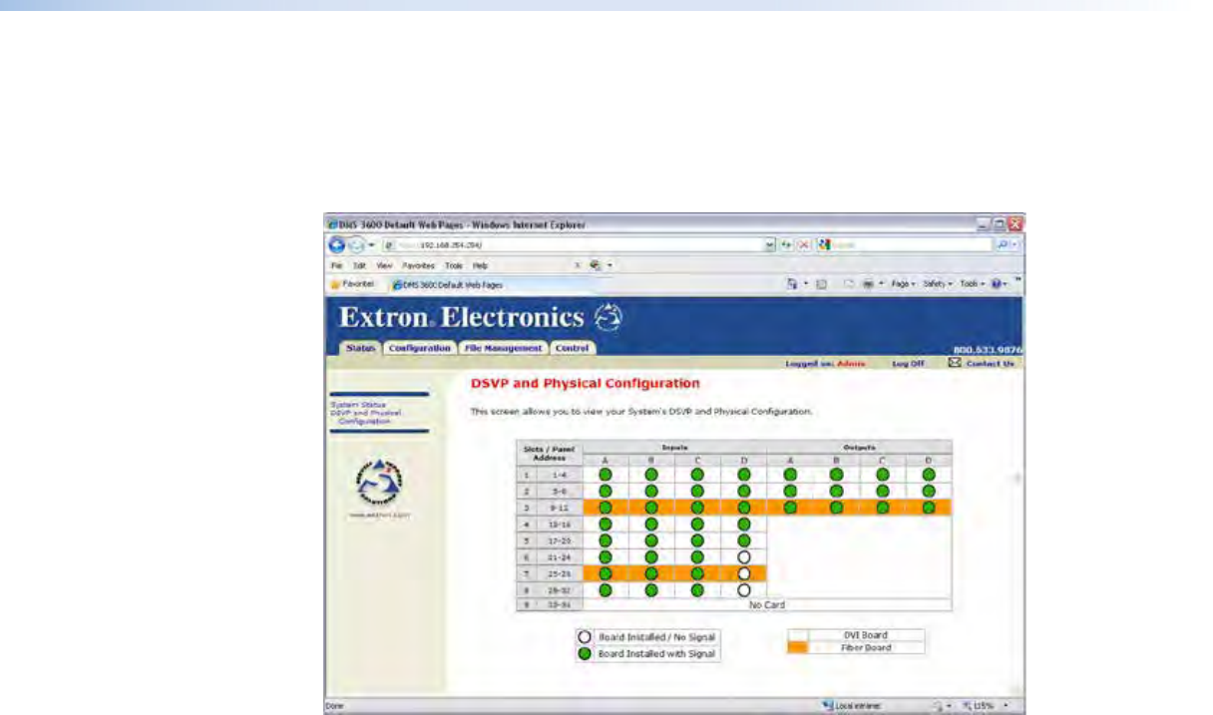Image resolution: width=1213 pixels, height=715 pixels.
Task: Open the Page dropdown menu
Action: click(x=902, y=284)
